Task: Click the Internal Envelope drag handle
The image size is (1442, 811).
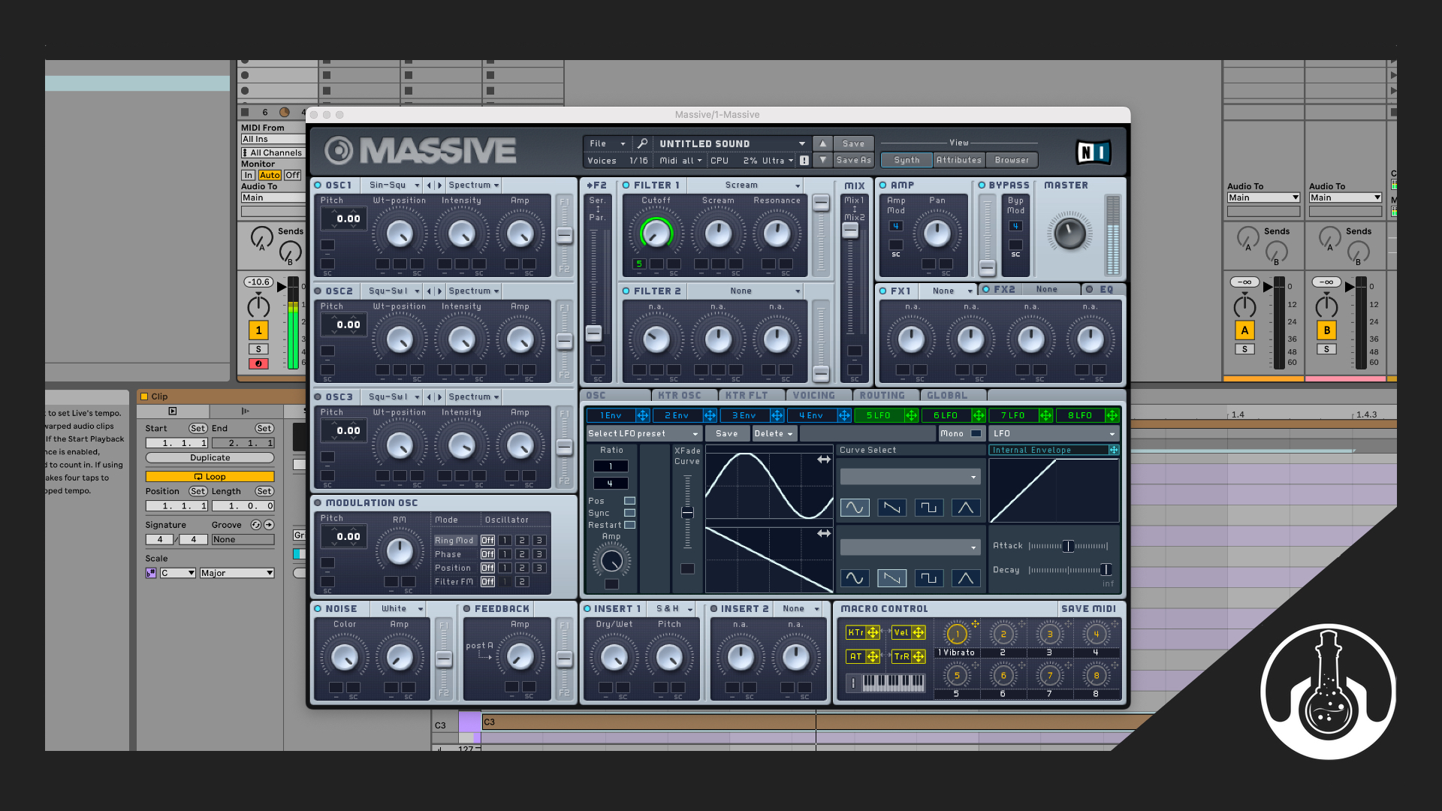Action: point(1114,450)
